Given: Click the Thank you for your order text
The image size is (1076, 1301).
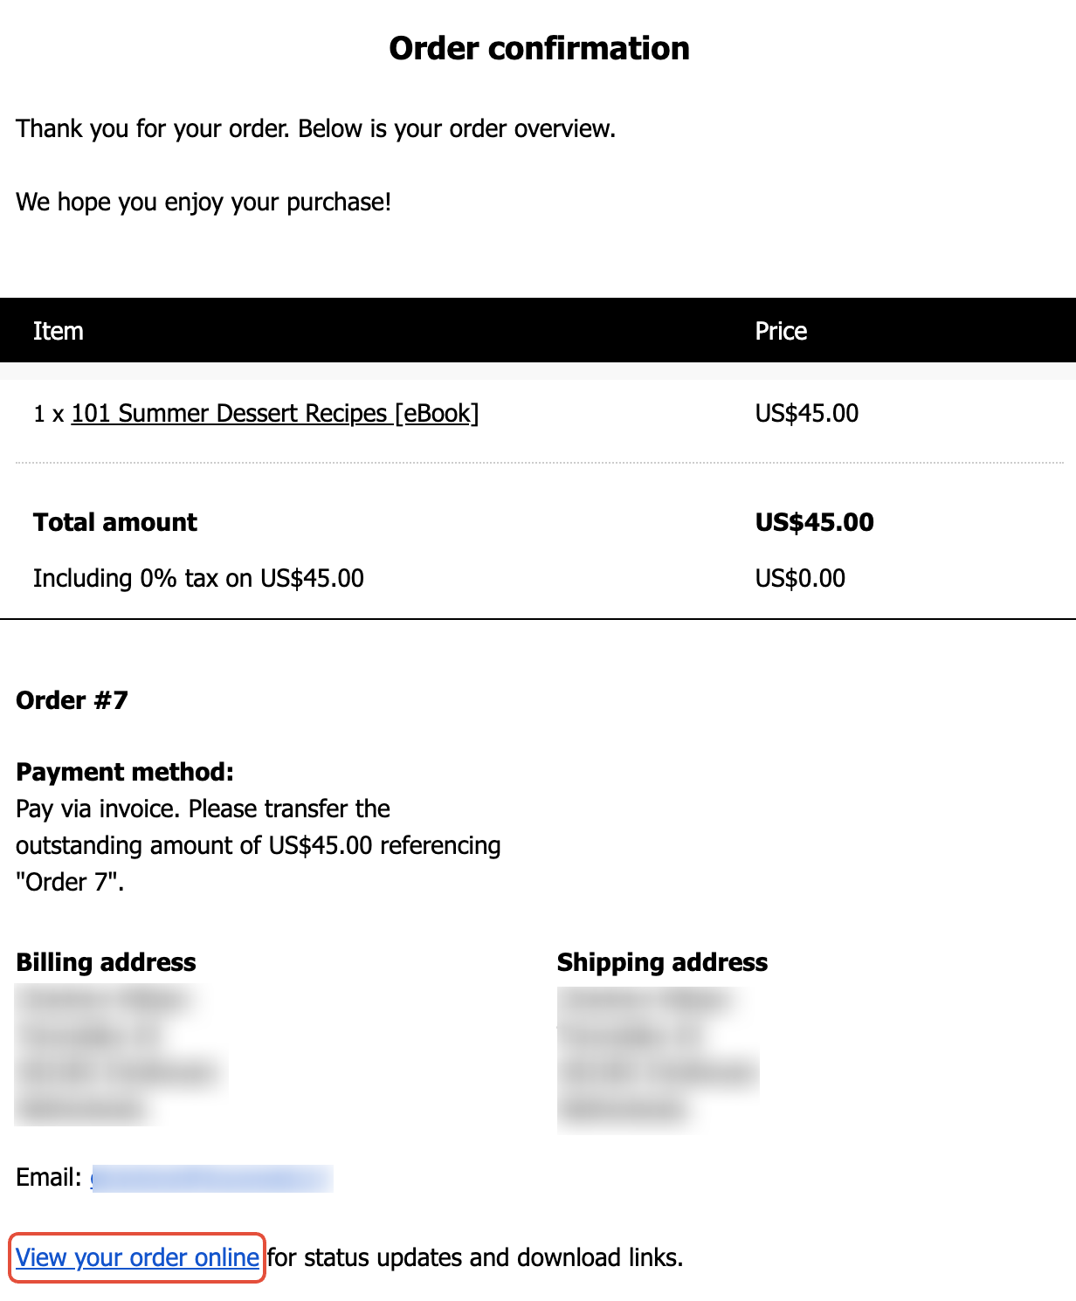Looking at the screenshot, I should (315, 129).
